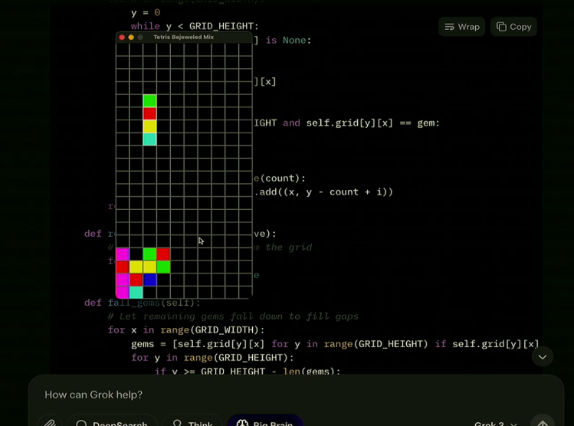Click the red gem in the falling piece
This screenshot has width=574, height=426.
click(x=149, y=113)
